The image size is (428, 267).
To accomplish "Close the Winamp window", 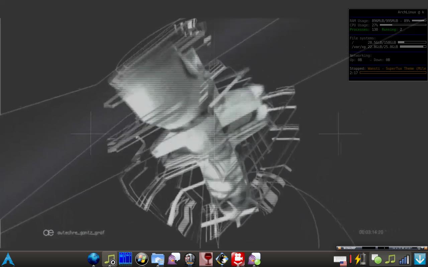I will point(426,248).
